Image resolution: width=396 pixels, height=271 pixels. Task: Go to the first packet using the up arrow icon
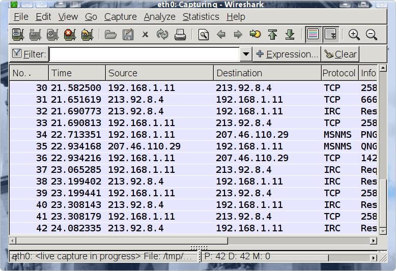(273, 35)
